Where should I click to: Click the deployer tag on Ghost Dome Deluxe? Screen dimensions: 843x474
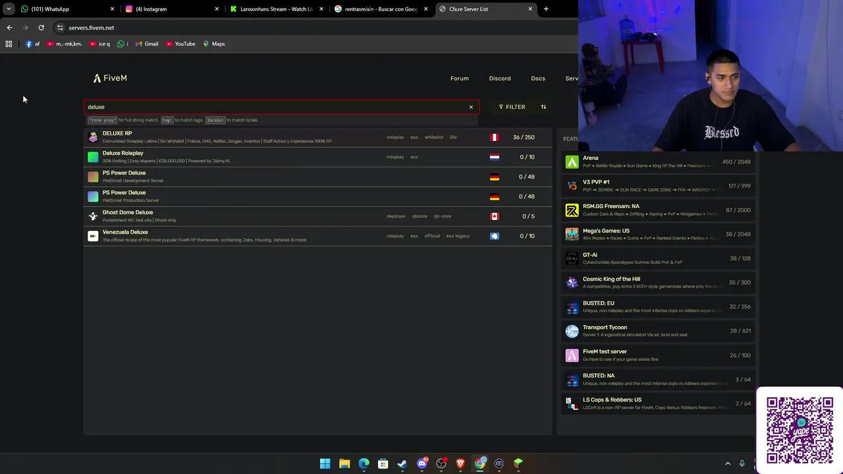click(396, 216)
